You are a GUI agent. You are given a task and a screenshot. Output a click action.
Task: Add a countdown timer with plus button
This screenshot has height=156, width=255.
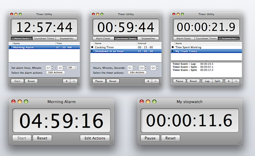click(148, 81)
